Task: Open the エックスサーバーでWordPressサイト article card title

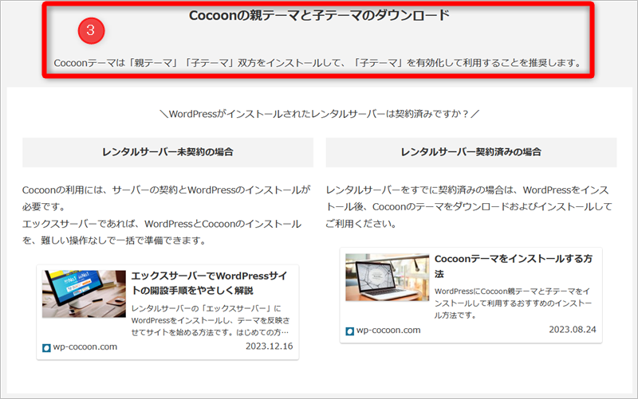Action: (x=209, y=284)
